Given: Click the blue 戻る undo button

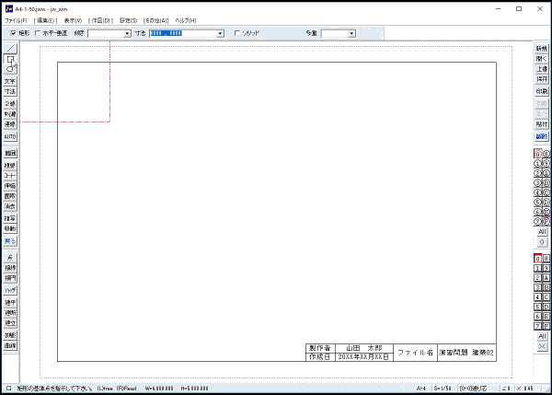Looking at the screenshot, I should coord(10,241).
